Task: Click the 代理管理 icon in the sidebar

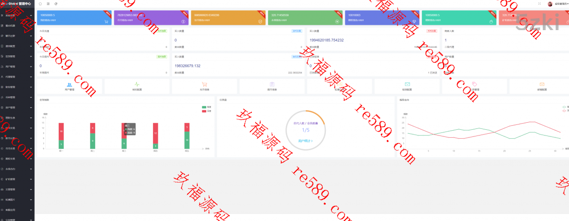Action: 2,77
